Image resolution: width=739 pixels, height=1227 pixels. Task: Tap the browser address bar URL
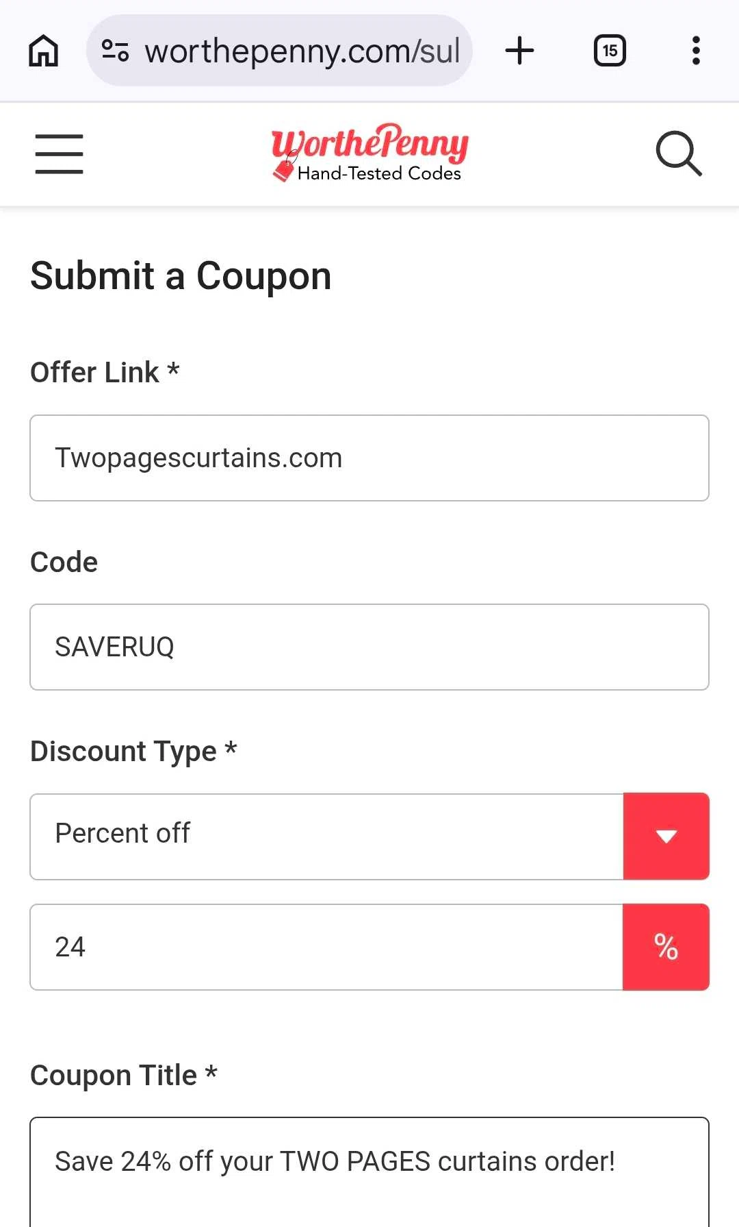302,51
